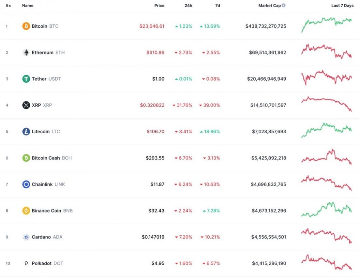Click the Polkadot logo icon
The image size is (359, 277).
click(x=26, y=263)
